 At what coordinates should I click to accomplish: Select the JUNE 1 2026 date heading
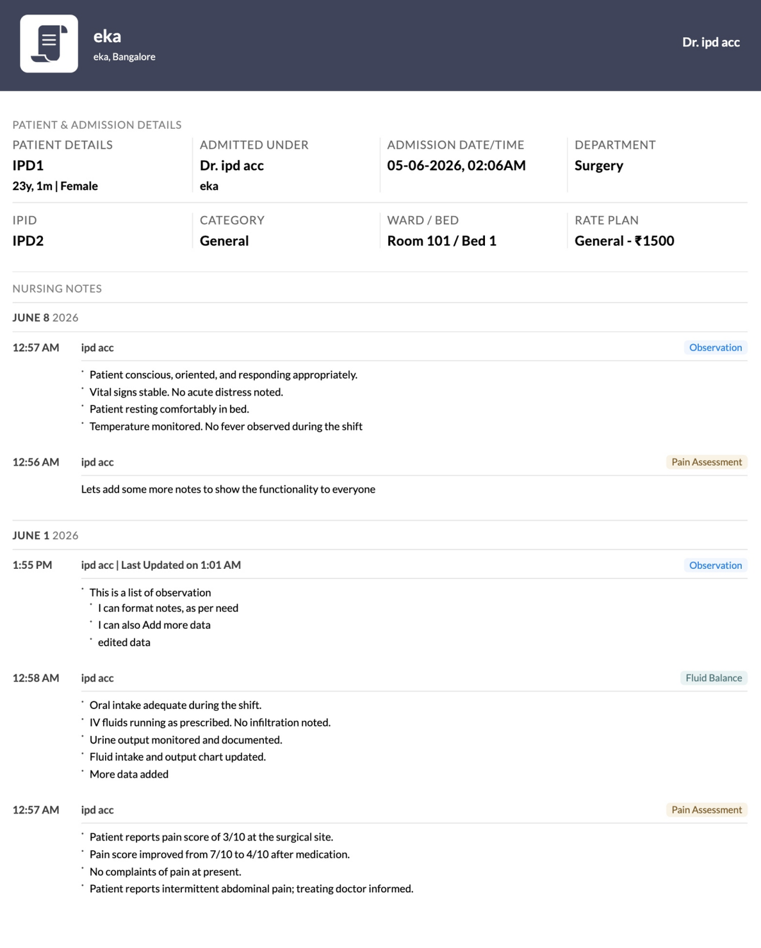click(x=45, y=535)
